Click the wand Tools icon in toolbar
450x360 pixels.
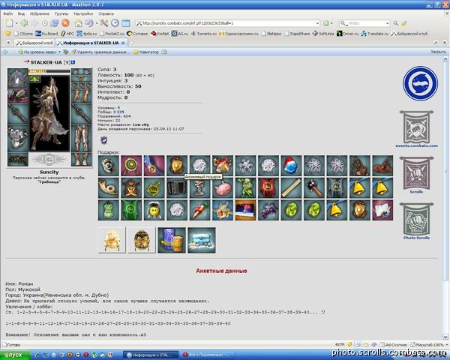(x=104, y=23)
